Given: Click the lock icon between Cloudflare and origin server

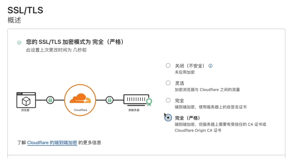Looking at the screenshot, I should (110, 100).
